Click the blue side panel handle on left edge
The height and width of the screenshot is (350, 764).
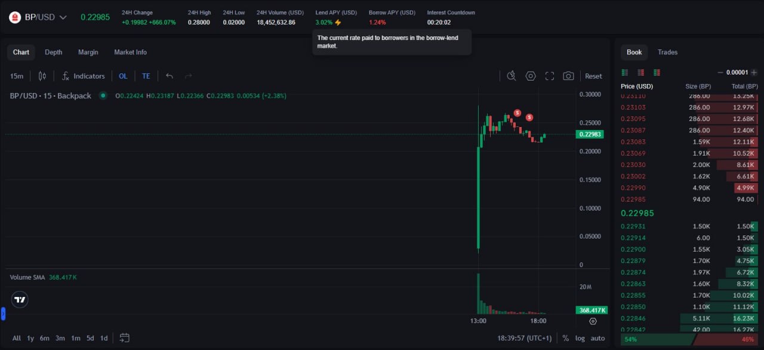point(3,313)
